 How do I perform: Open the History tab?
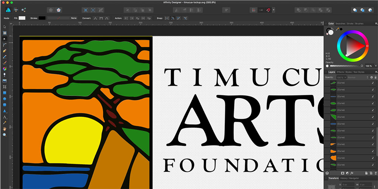[x=344, y=178]
